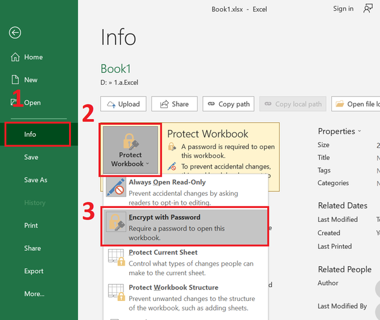The height and width of the screenshot is (320, 380).
Task: Click the Protect Workbook Structure grid icon
Action: [117, 292]
